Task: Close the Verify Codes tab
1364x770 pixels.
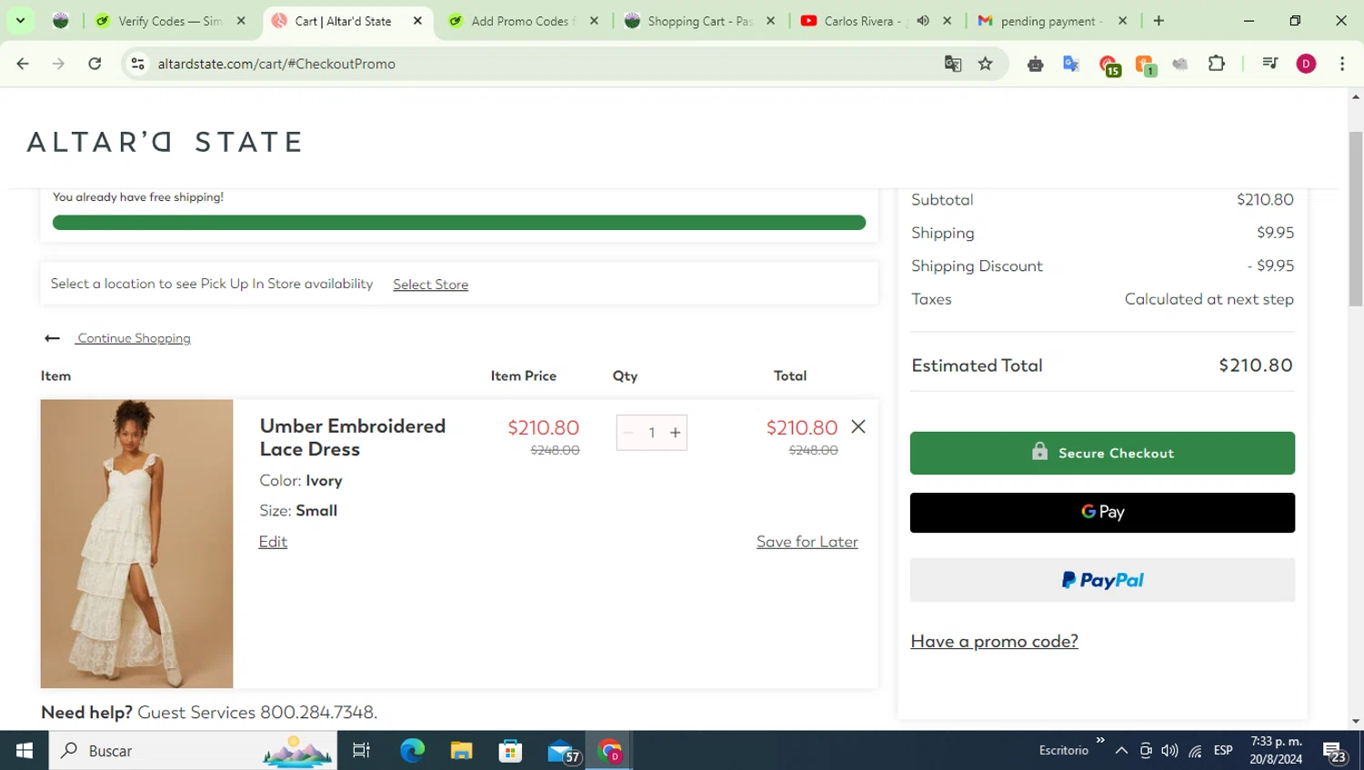Action: 241,21
